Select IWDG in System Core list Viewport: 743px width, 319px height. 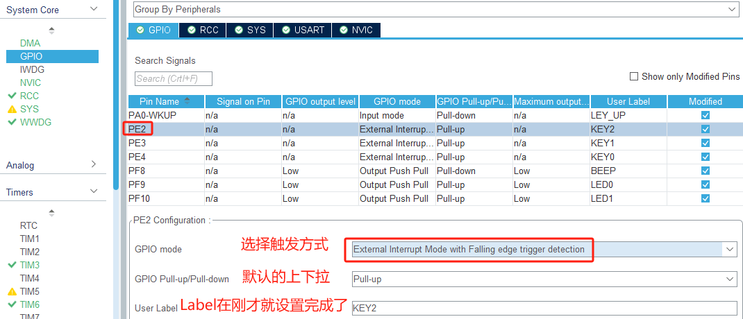pyautogui.click(x=32, y=69)
